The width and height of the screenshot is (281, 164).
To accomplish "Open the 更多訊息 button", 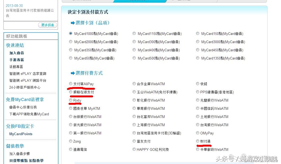I will (48, 25).
